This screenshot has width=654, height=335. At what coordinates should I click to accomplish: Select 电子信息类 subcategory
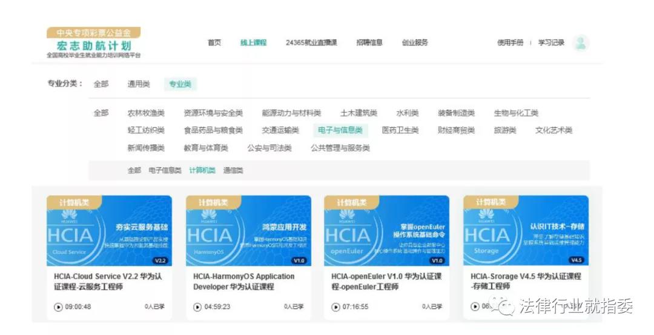pos(165,170)
